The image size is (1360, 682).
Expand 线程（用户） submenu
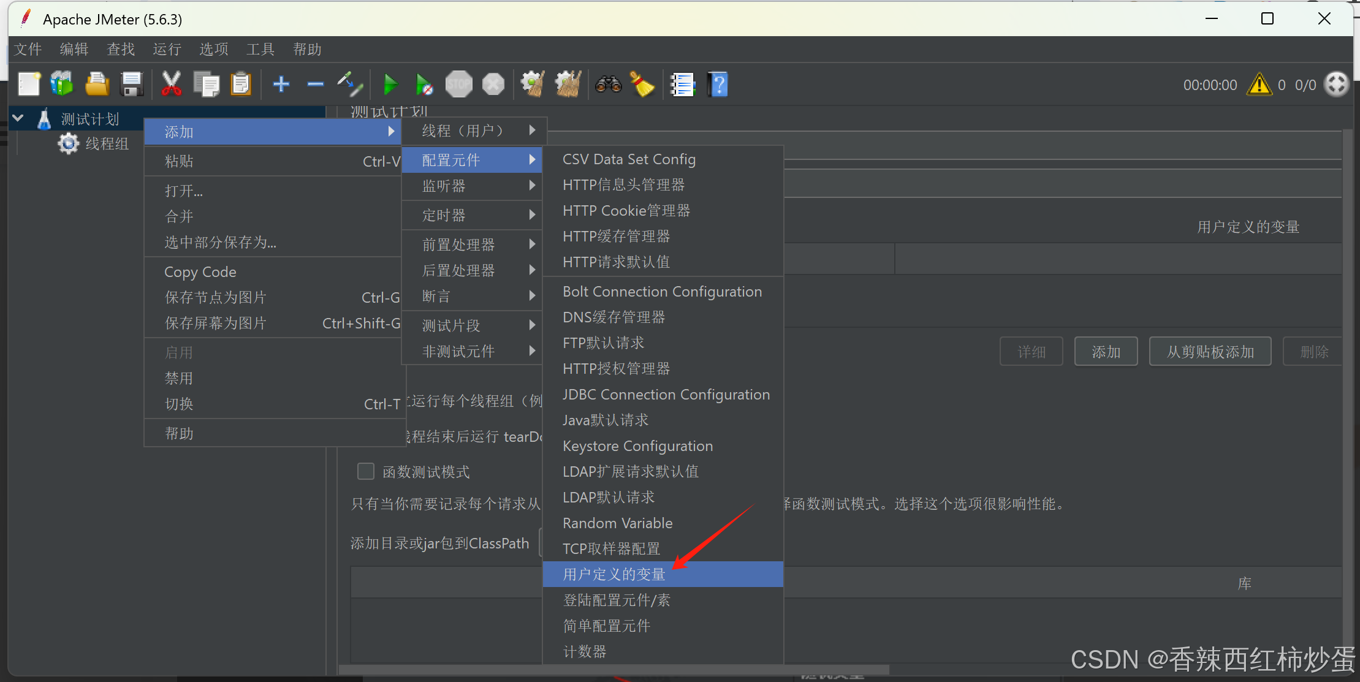[x=472, y=131]
